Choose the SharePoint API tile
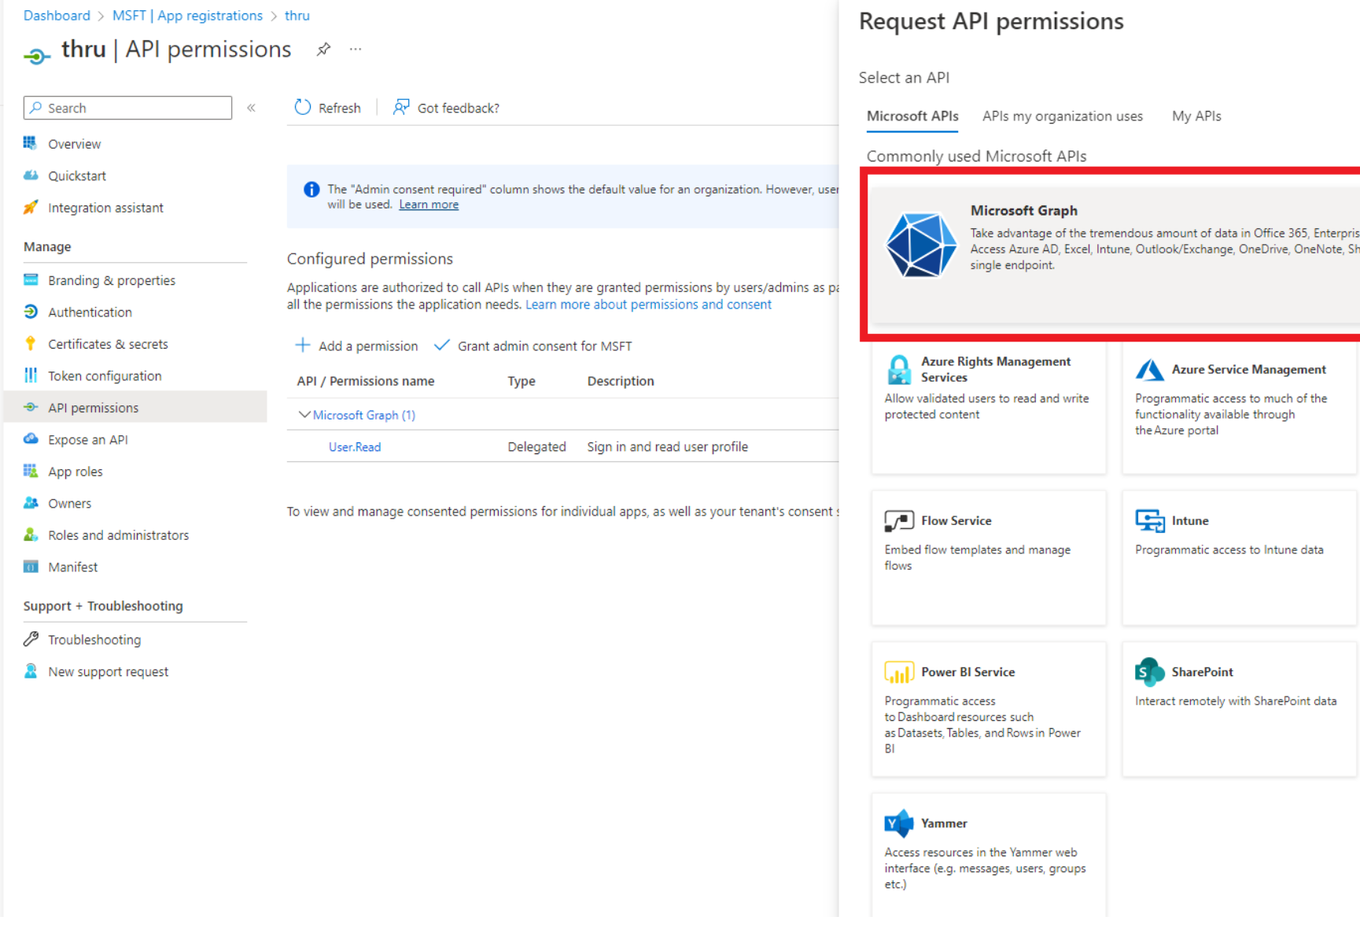1360x950 pixels. point(1238,708)
